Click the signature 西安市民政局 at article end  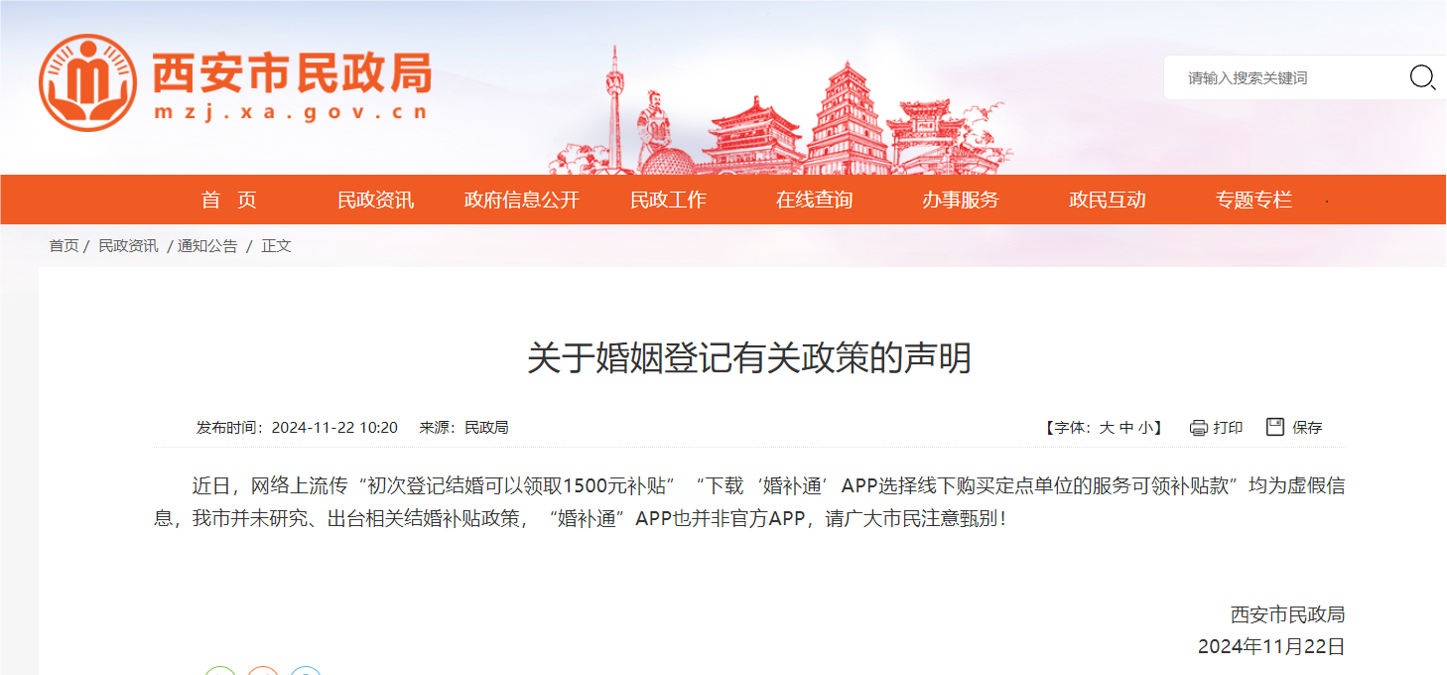coord(1287,614)
